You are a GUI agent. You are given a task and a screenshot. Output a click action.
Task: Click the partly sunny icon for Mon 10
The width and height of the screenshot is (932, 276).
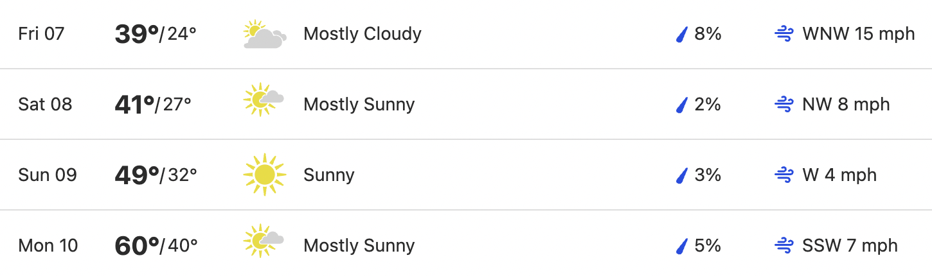[264, 241]
